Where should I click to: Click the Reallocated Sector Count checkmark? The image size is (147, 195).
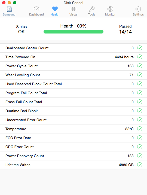[140, 48]
